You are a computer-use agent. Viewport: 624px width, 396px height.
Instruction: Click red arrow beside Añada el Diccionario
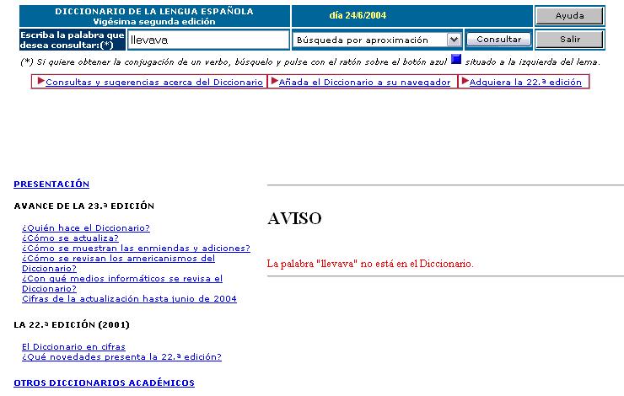[x=274, y=81]
